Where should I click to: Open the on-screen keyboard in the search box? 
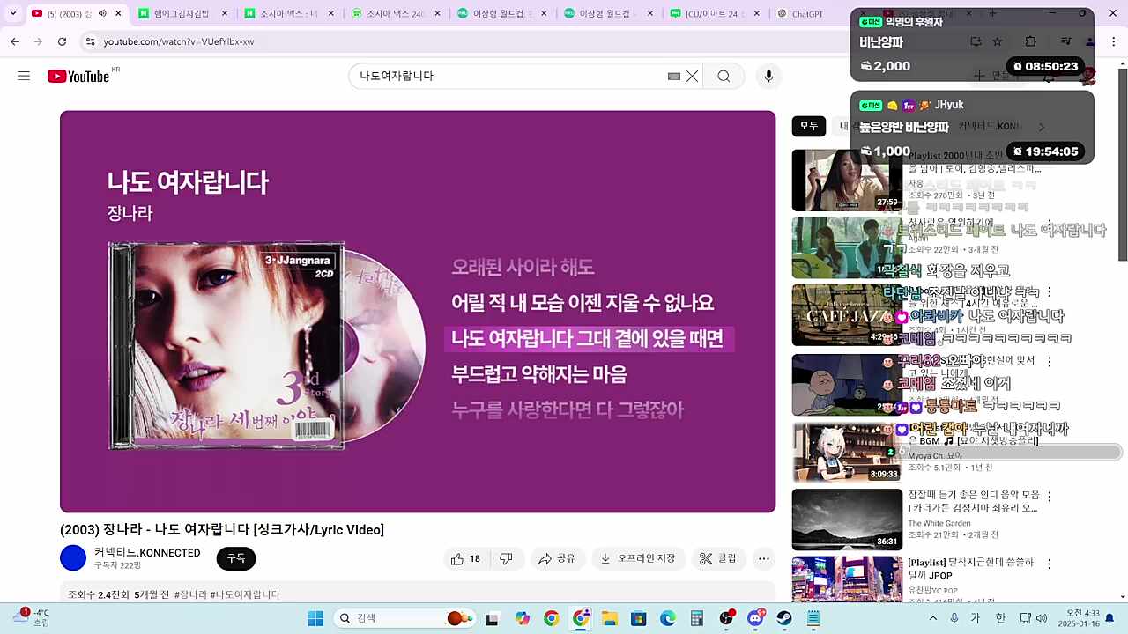click(x=674, y=77)
